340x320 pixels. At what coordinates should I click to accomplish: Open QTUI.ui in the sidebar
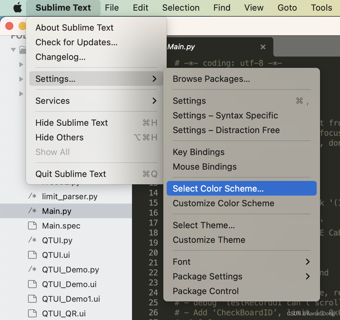tap(56, 255)
